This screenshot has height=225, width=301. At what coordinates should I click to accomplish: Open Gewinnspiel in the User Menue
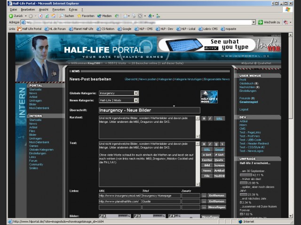point(249,102)
